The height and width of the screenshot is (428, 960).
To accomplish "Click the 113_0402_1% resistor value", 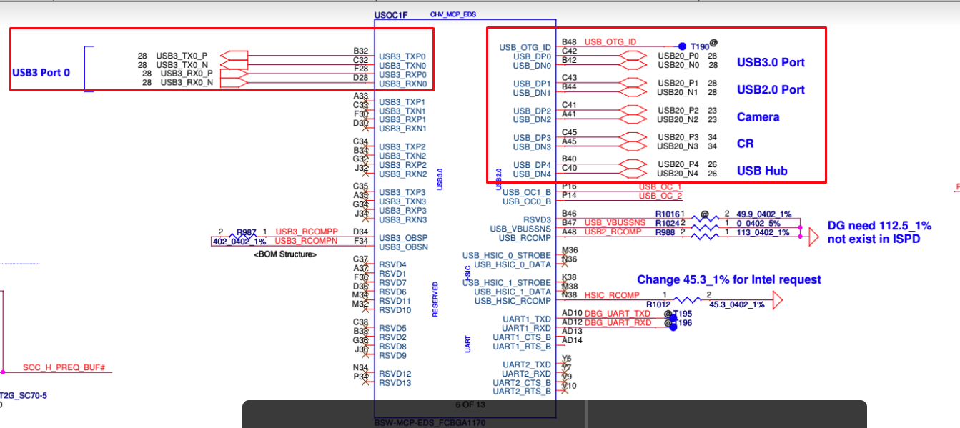I will pos(763,232).
